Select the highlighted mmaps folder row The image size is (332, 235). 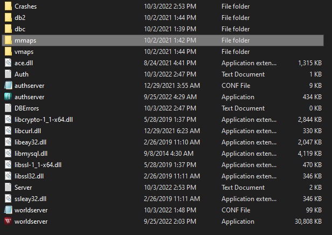coord(163,40)
